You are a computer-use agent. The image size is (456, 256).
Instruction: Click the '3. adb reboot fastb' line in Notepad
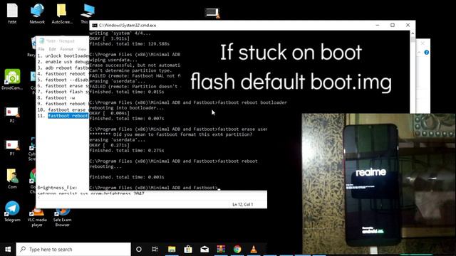coord(63,68)
